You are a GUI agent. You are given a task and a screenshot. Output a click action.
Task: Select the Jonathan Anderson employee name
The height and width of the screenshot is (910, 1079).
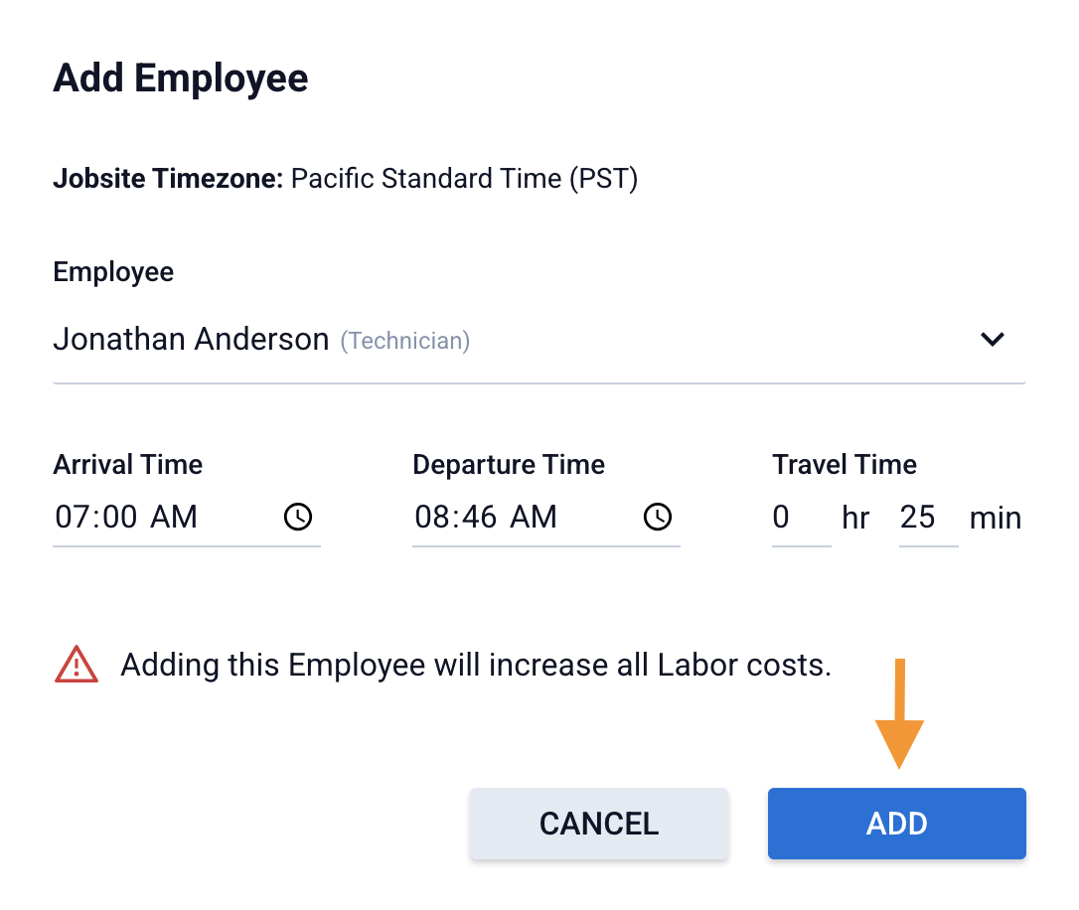pyautogui.click(x=191, y=340)
